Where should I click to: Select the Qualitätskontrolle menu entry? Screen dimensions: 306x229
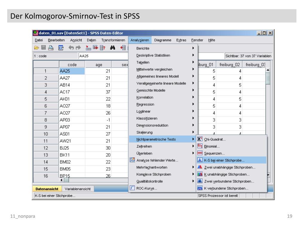click(163, 181)
